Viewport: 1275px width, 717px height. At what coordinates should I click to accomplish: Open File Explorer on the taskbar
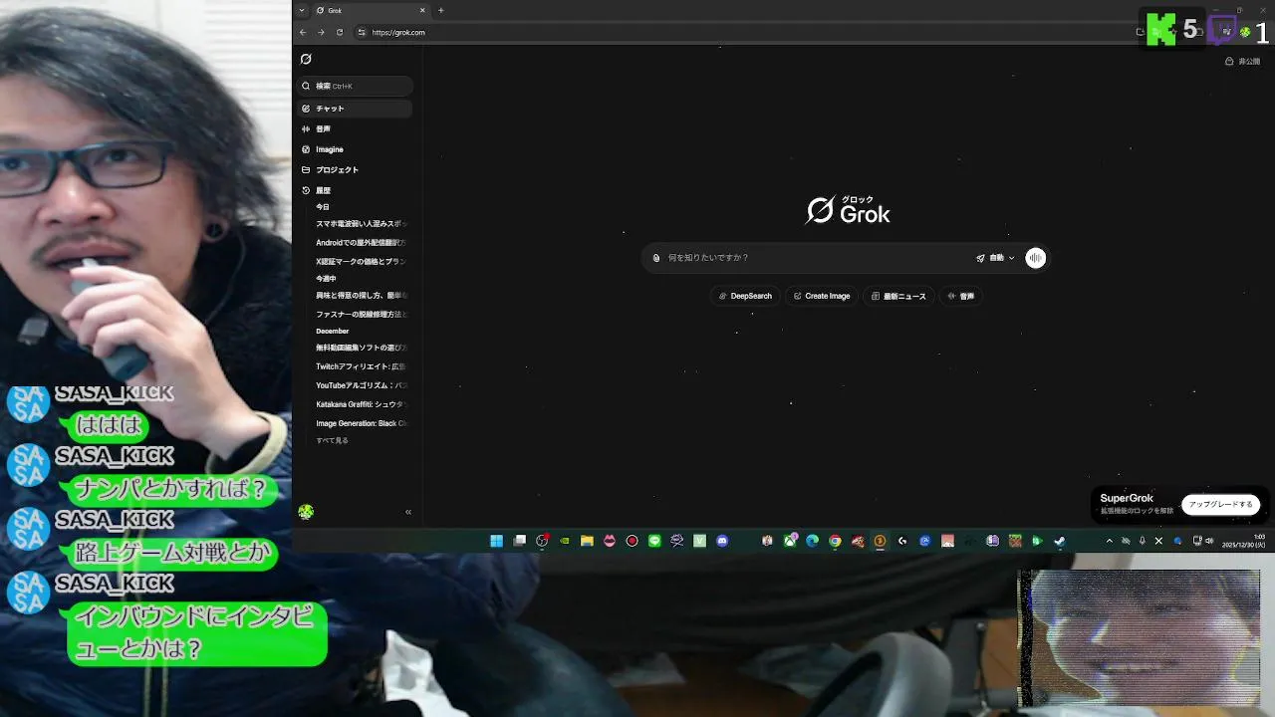[x=587, y=541]
